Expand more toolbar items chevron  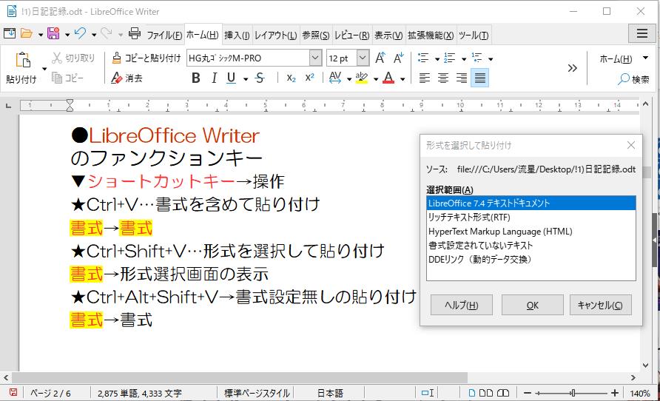pyautogui.click(x=572, y=68)
